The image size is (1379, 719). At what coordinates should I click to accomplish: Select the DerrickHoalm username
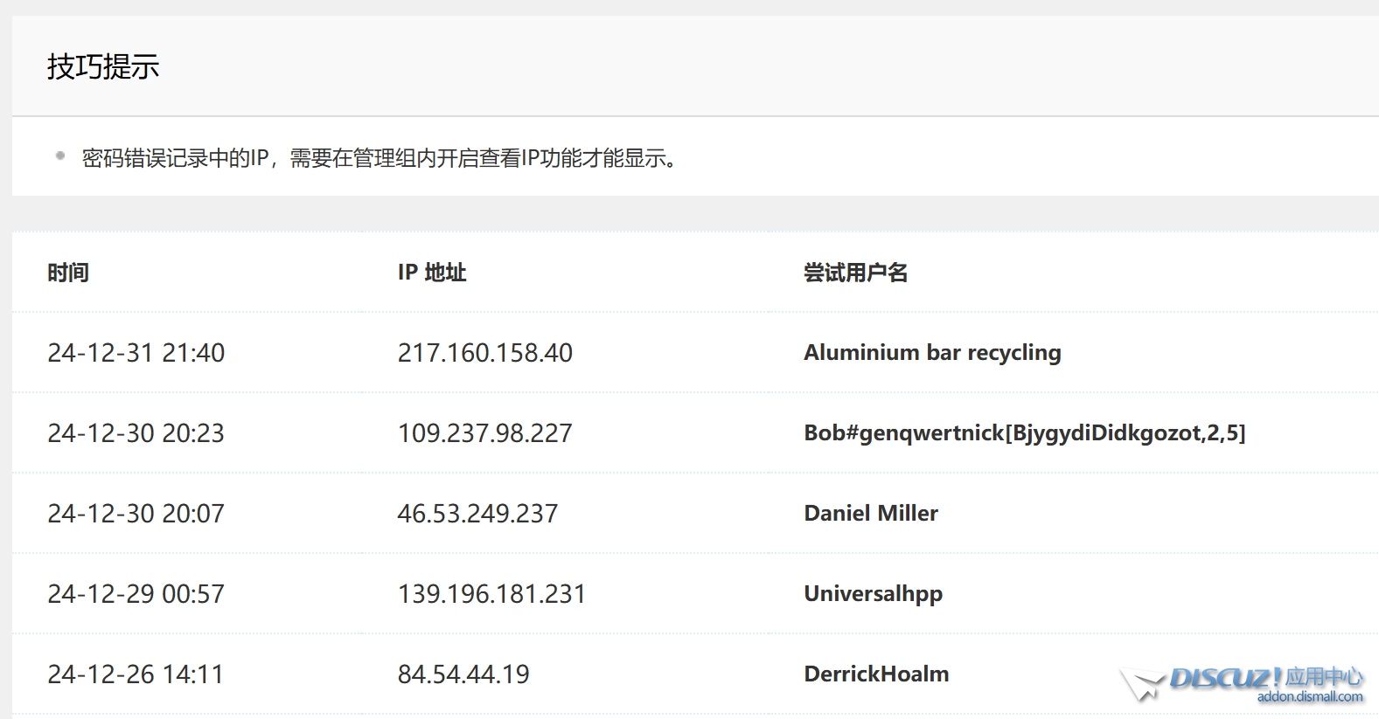click(x=876, y=674)
